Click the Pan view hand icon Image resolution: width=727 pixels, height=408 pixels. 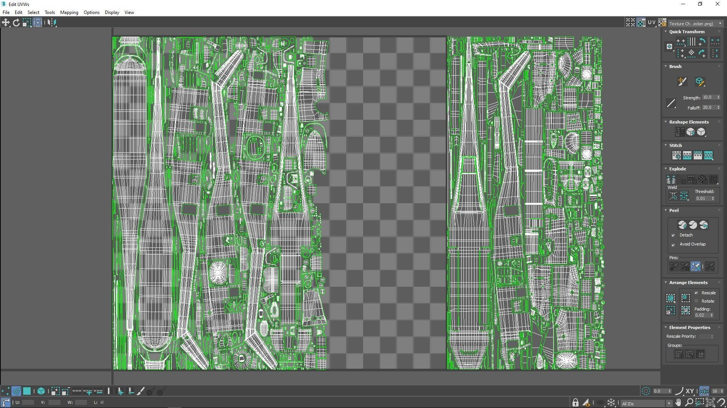point(678,402)
